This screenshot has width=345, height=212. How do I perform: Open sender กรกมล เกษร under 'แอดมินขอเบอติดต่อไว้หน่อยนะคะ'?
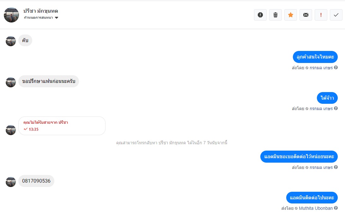pyautogui.click(x=321, y=167)
